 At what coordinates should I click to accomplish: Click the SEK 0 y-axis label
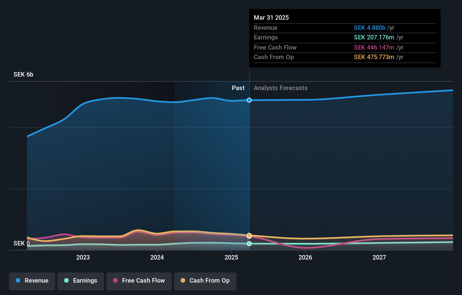click(x=22, y=243)
